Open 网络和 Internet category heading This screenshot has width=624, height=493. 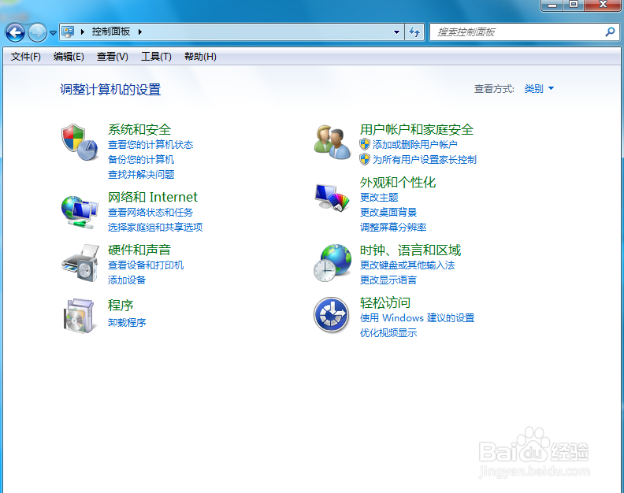[152, 197]
